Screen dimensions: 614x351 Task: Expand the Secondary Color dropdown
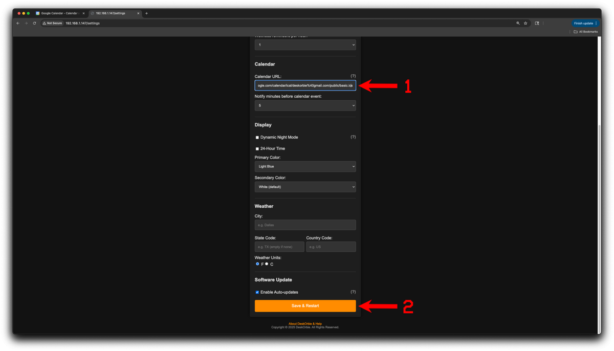(305, 187)
